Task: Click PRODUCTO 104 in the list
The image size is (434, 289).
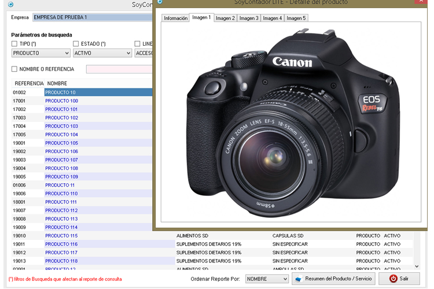Action: pyautogui.click(x=61, y=135)
